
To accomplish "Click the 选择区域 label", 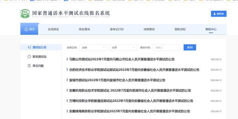I will 72,48.
